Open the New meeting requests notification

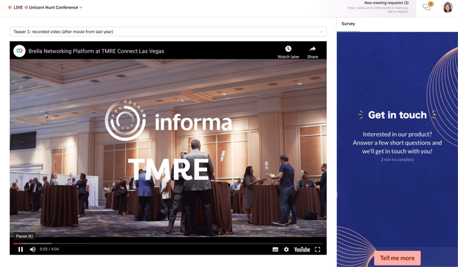point(378,7)
